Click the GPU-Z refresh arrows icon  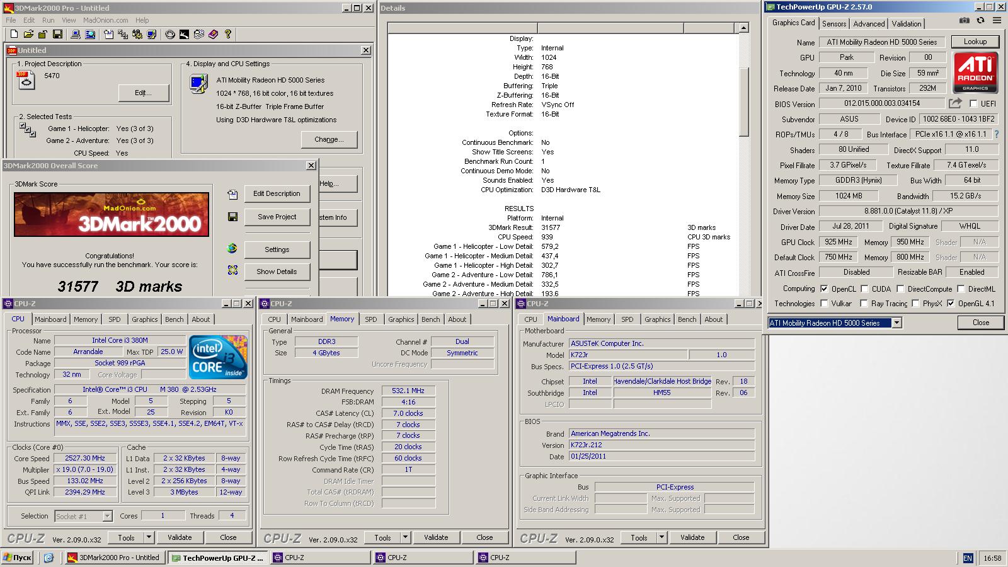[x=980, y=21]
